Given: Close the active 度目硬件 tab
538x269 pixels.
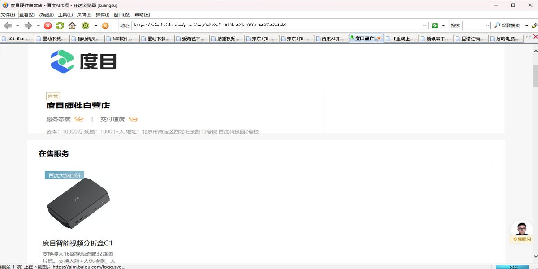Looking at the screenshot, I should (x=379, y=39).
